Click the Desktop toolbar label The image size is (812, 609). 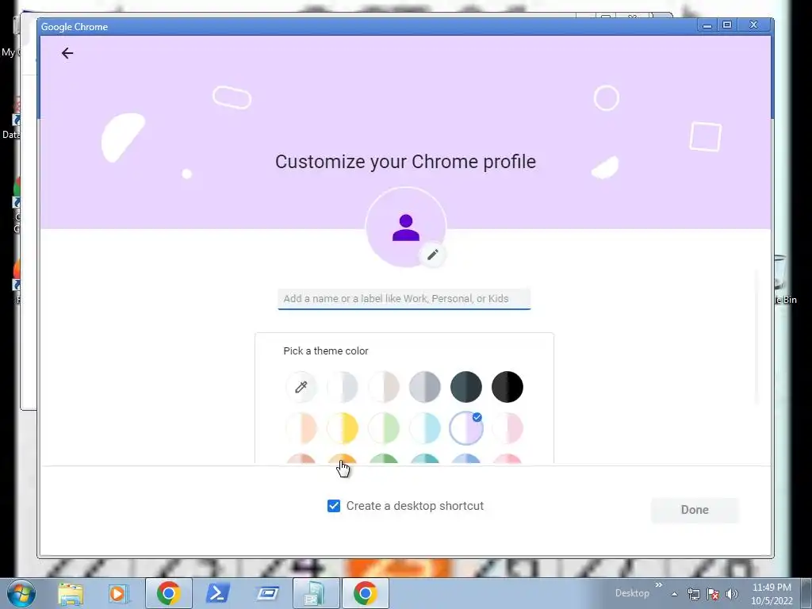coord(632,593)
